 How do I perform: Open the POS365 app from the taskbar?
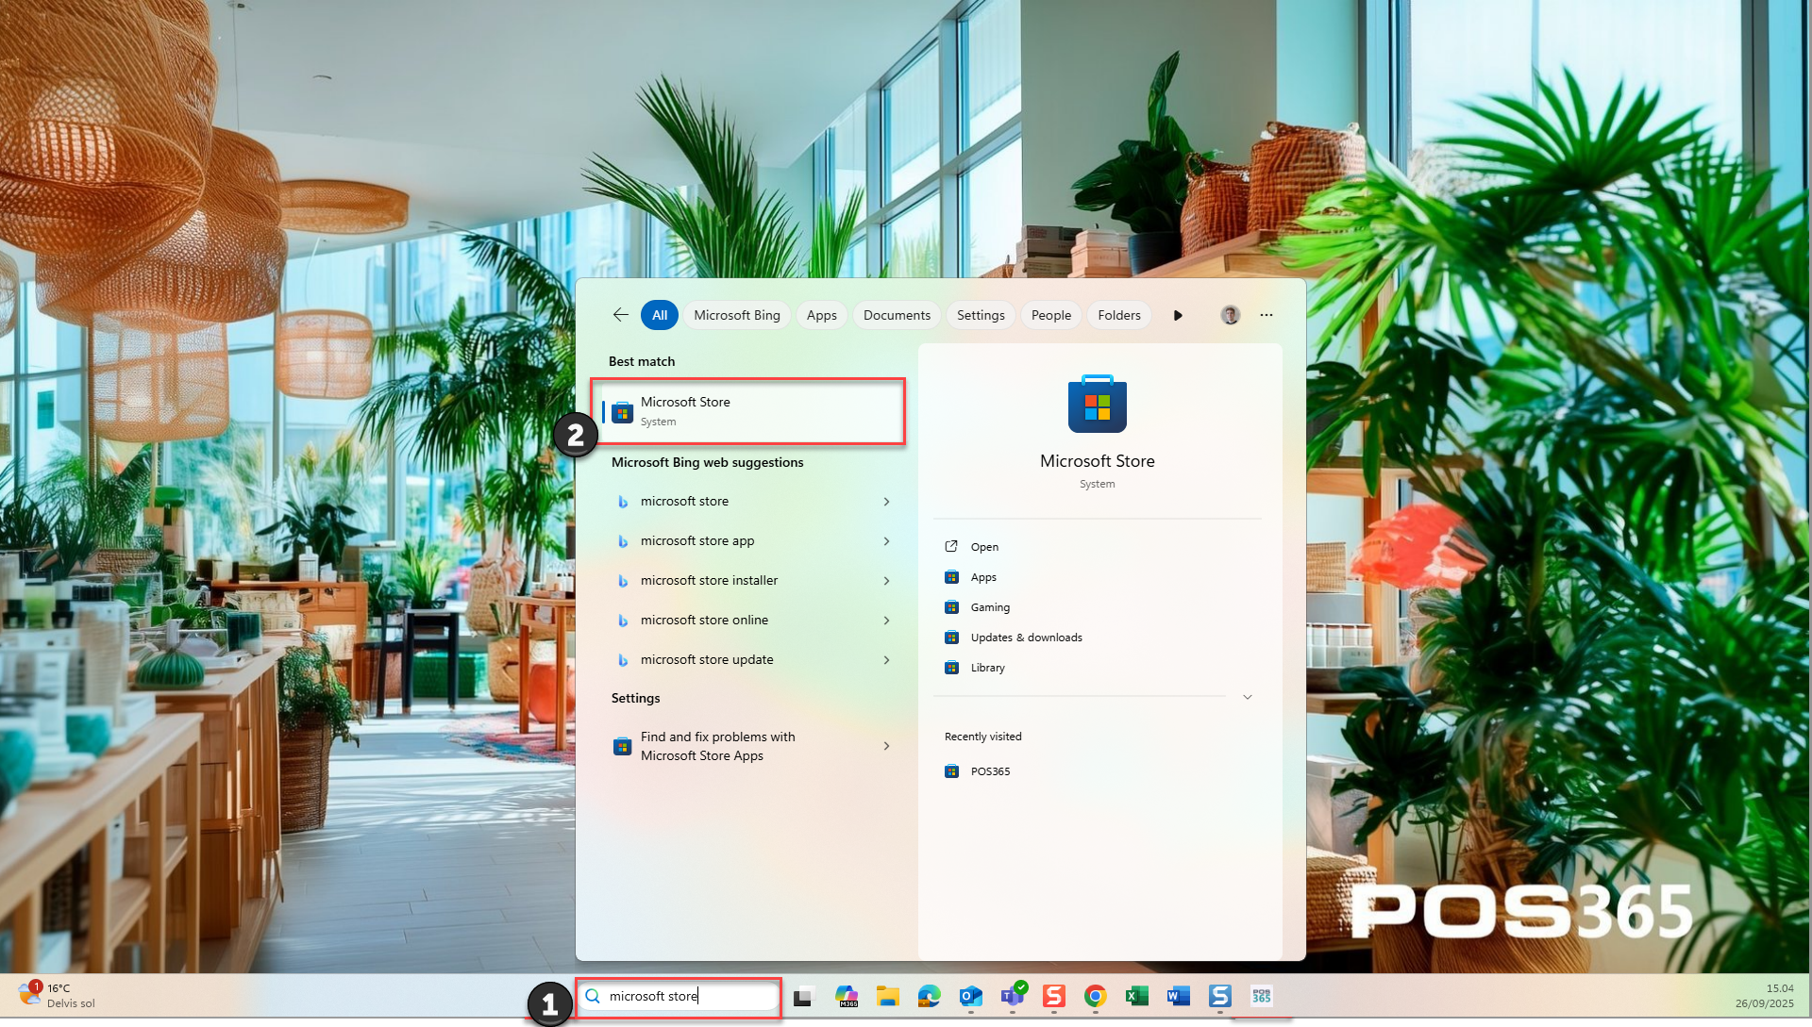1262,997
